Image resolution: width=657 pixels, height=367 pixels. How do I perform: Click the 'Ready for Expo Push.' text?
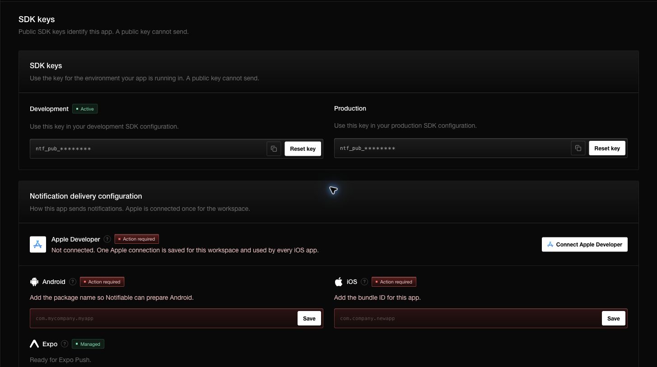pos(61,360)
